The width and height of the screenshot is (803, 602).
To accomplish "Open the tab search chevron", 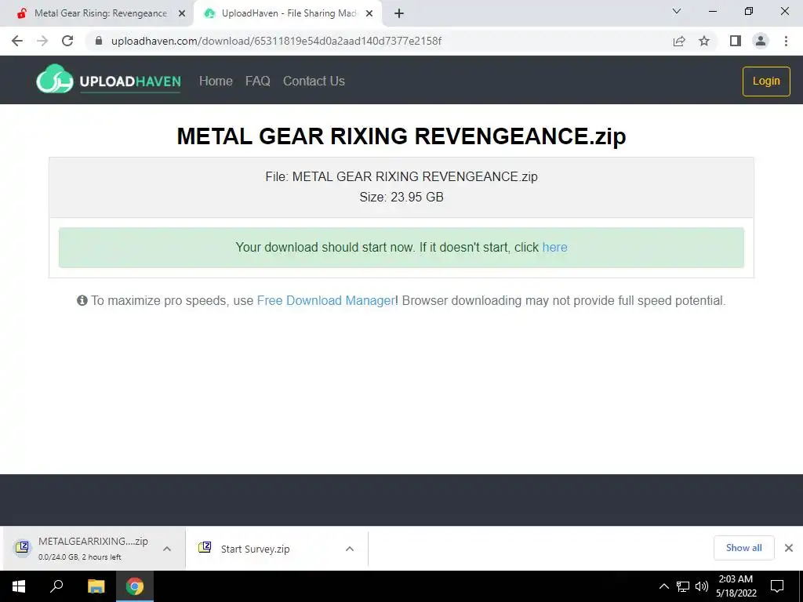I will click(x=677, y=11).
